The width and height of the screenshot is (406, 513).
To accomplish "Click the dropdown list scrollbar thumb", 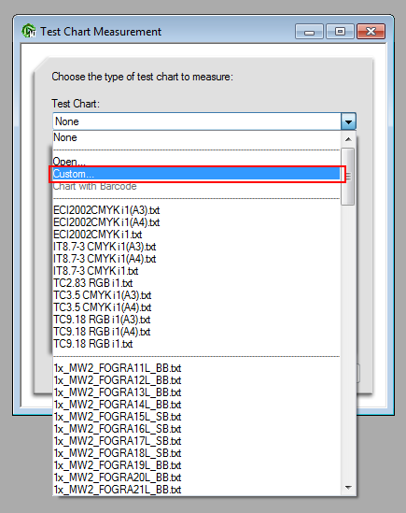I will 348,177.
